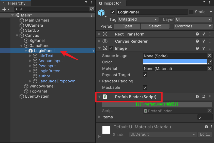The width and height of the screenshot is (214, 143).
Task: Open Prefab Binder help reference
Action: click(197, 97)
